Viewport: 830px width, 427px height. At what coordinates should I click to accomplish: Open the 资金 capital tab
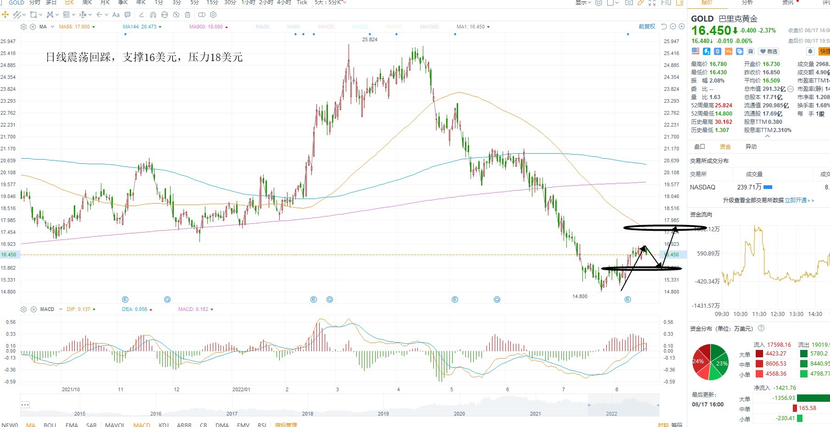point(725,146)
